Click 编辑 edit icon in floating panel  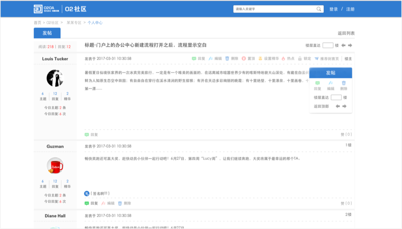(x=330, y=83)
